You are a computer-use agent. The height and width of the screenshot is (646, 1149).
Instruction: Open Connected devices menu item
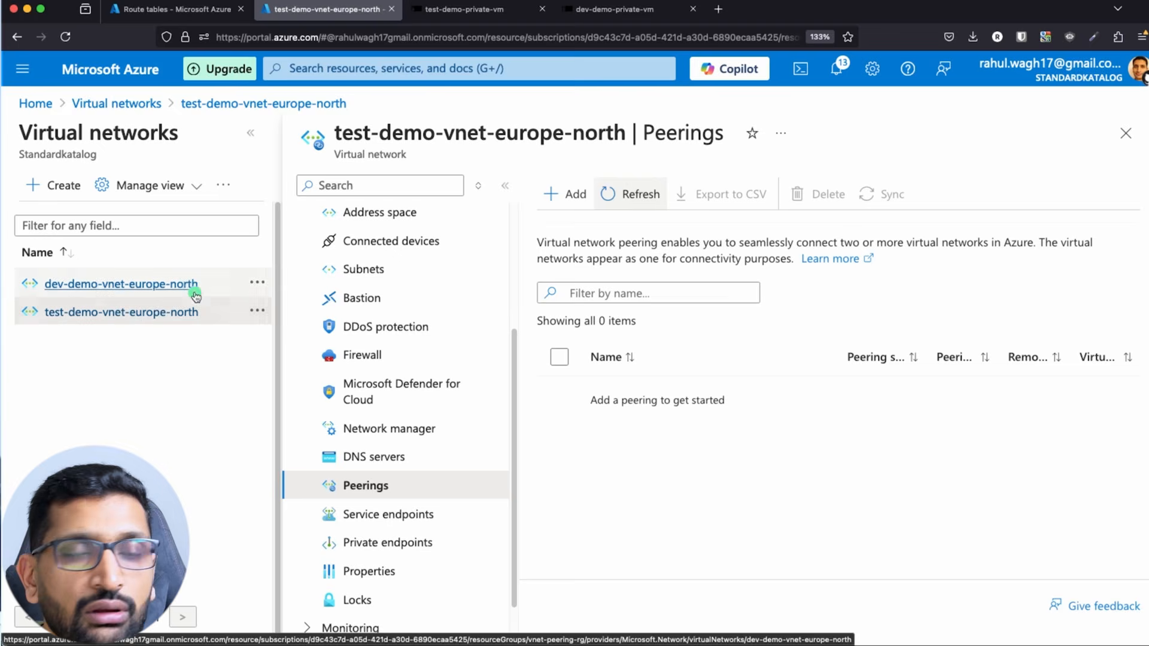391,241
